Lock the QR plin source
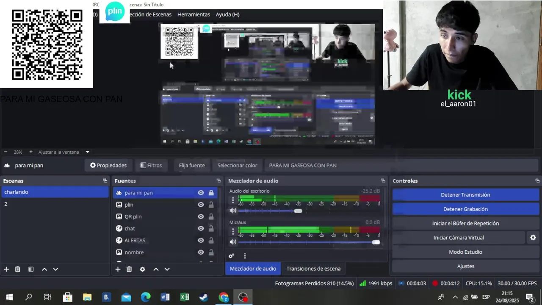Image resolution: width=542 pixels, height=305 pixels. coord(211,216)
